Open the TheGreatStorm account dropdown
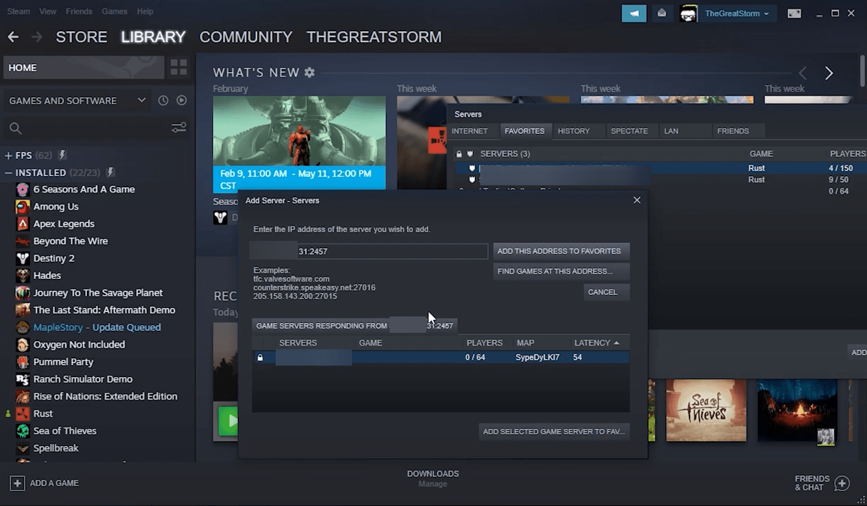 (737, 14)
